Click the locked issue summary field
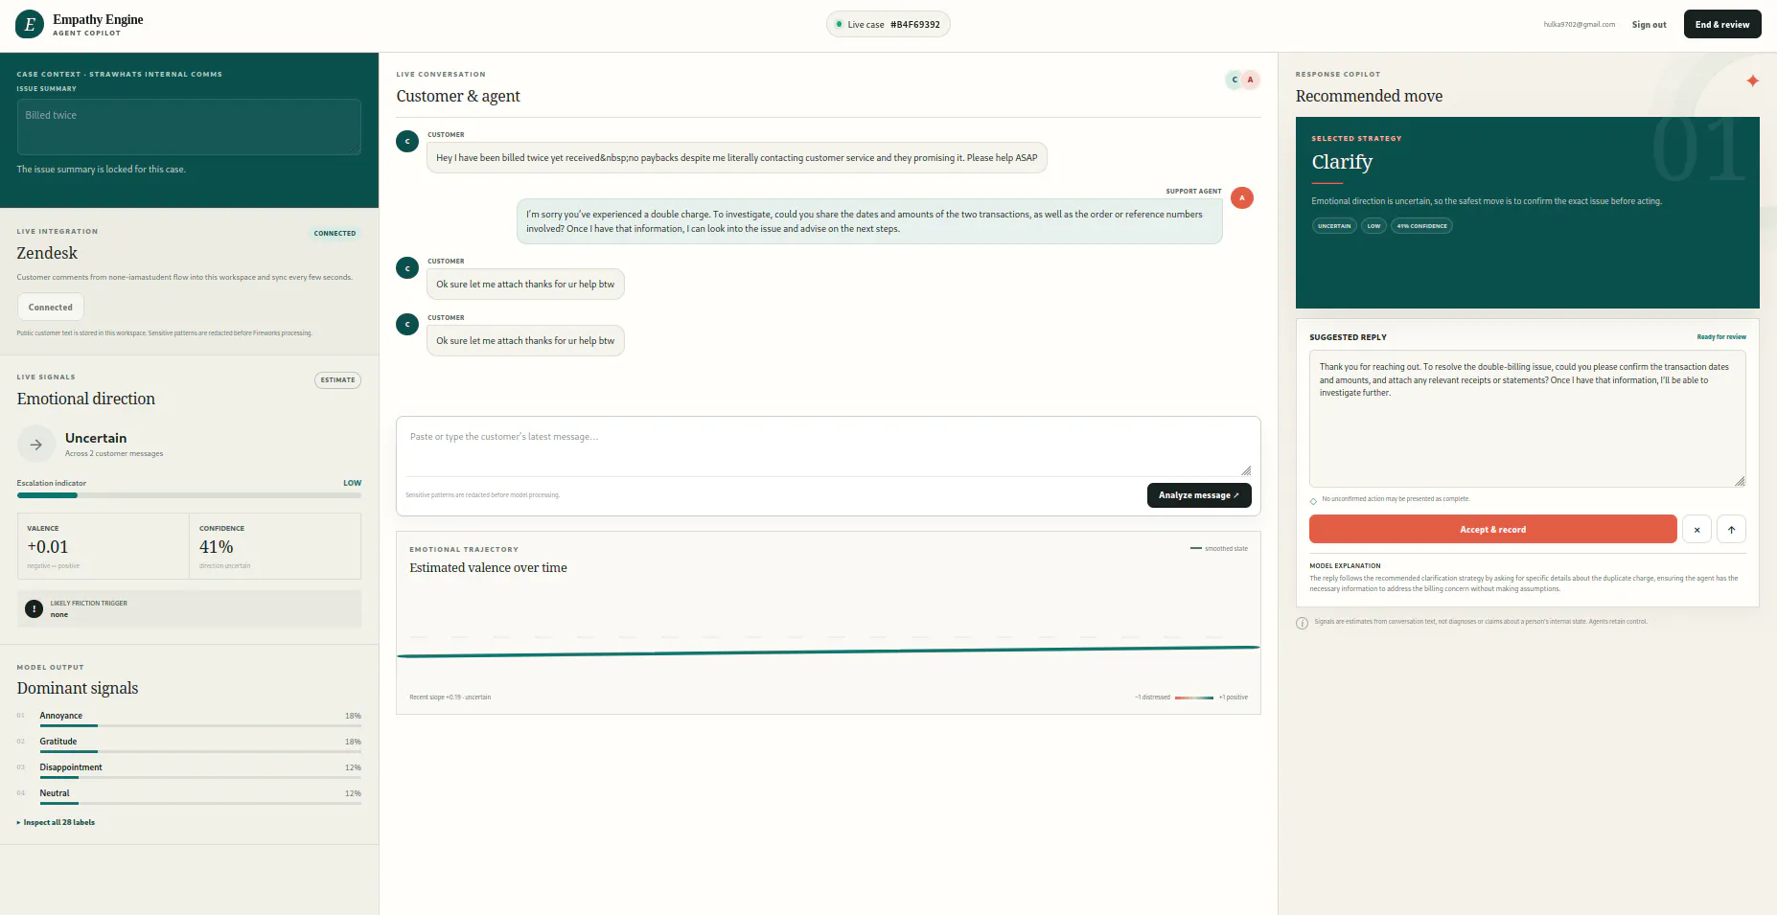 tap(189, 126)
